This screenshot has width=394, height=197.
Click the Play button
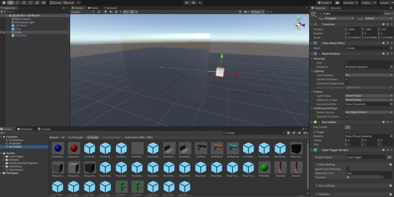point(187,3)
